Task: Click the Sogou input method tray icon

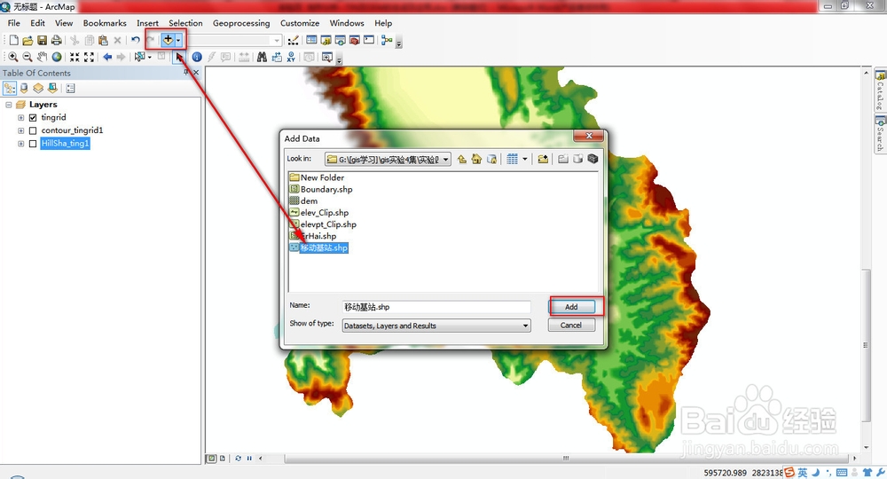Action: click(789, 472)
